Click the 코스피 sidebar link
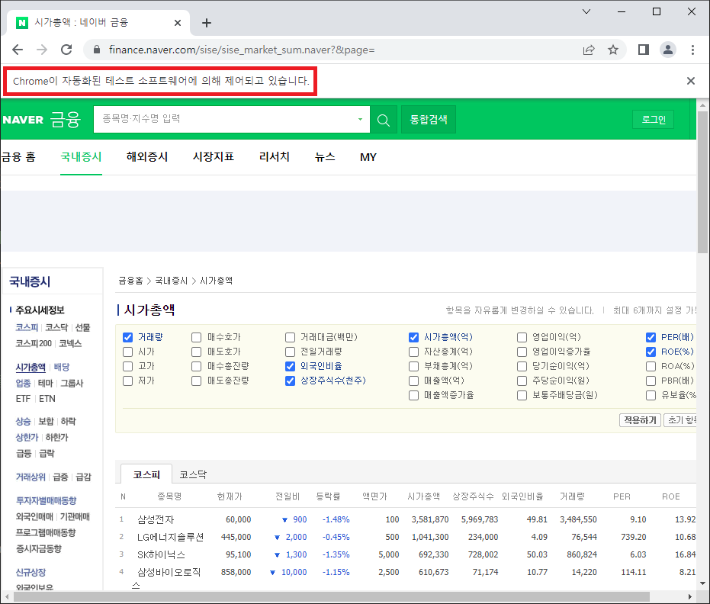Screen dimensions: 710x604 (27, 327)
